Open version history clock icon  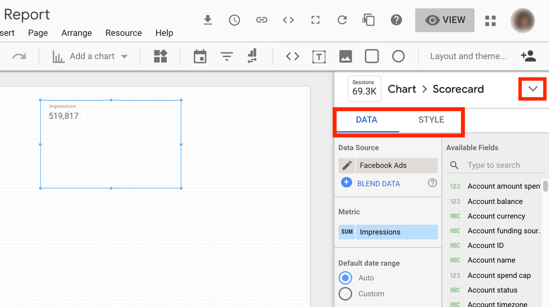pyautogui.click(x=234, y=20)
